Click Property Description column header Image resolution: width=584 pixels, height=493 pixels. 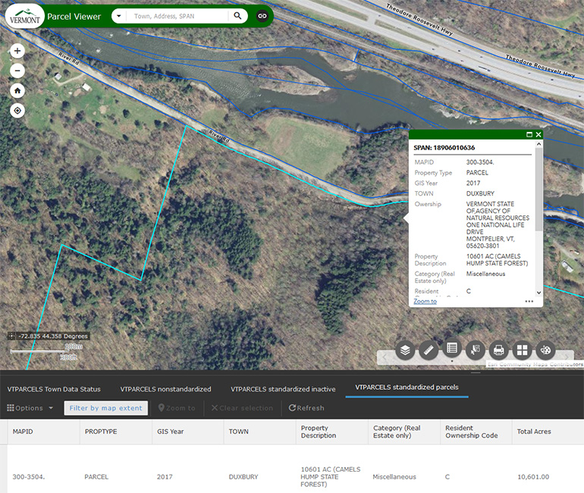pyautogui.click(x=332, y=432)
